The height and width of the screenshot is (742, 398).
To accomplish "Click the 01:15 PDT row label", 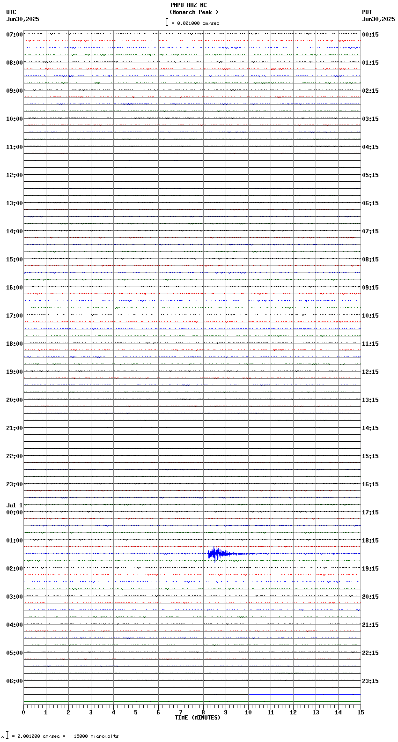I will pos(370,63).
